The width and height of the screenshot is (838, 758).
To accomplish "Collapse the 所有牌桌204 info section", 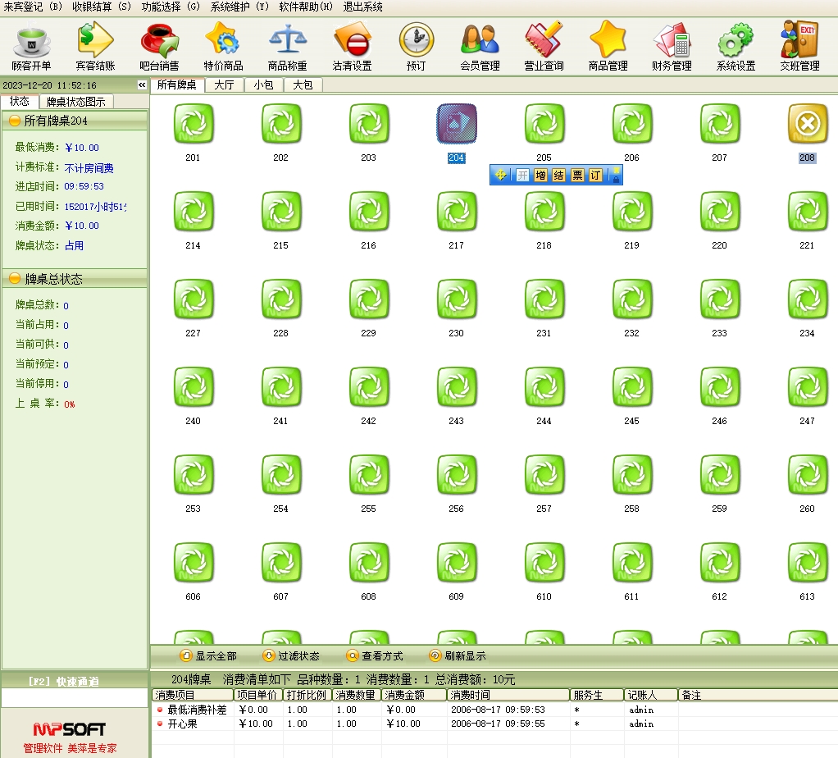I will click(x=15, y=121).
